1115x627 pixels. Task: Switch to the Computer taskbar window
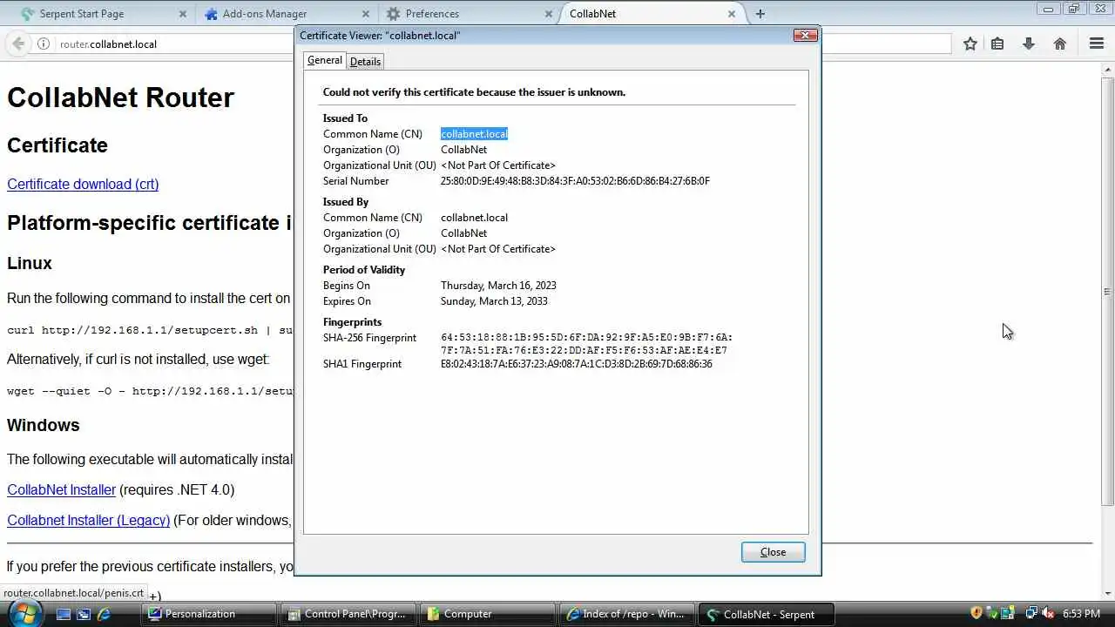[x=487, y=614]
